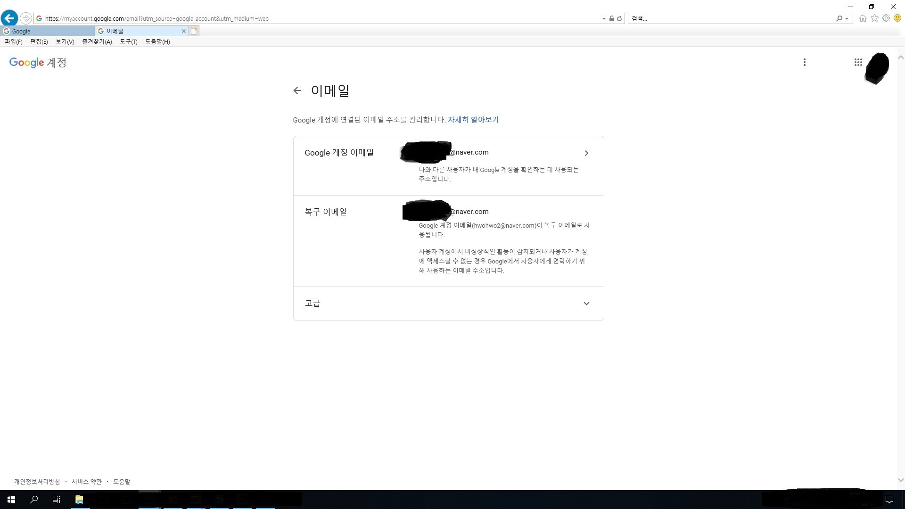Open the 개인정보처리방침 footer link
Viewport: 905px width, 509px height.
[37, 482]
